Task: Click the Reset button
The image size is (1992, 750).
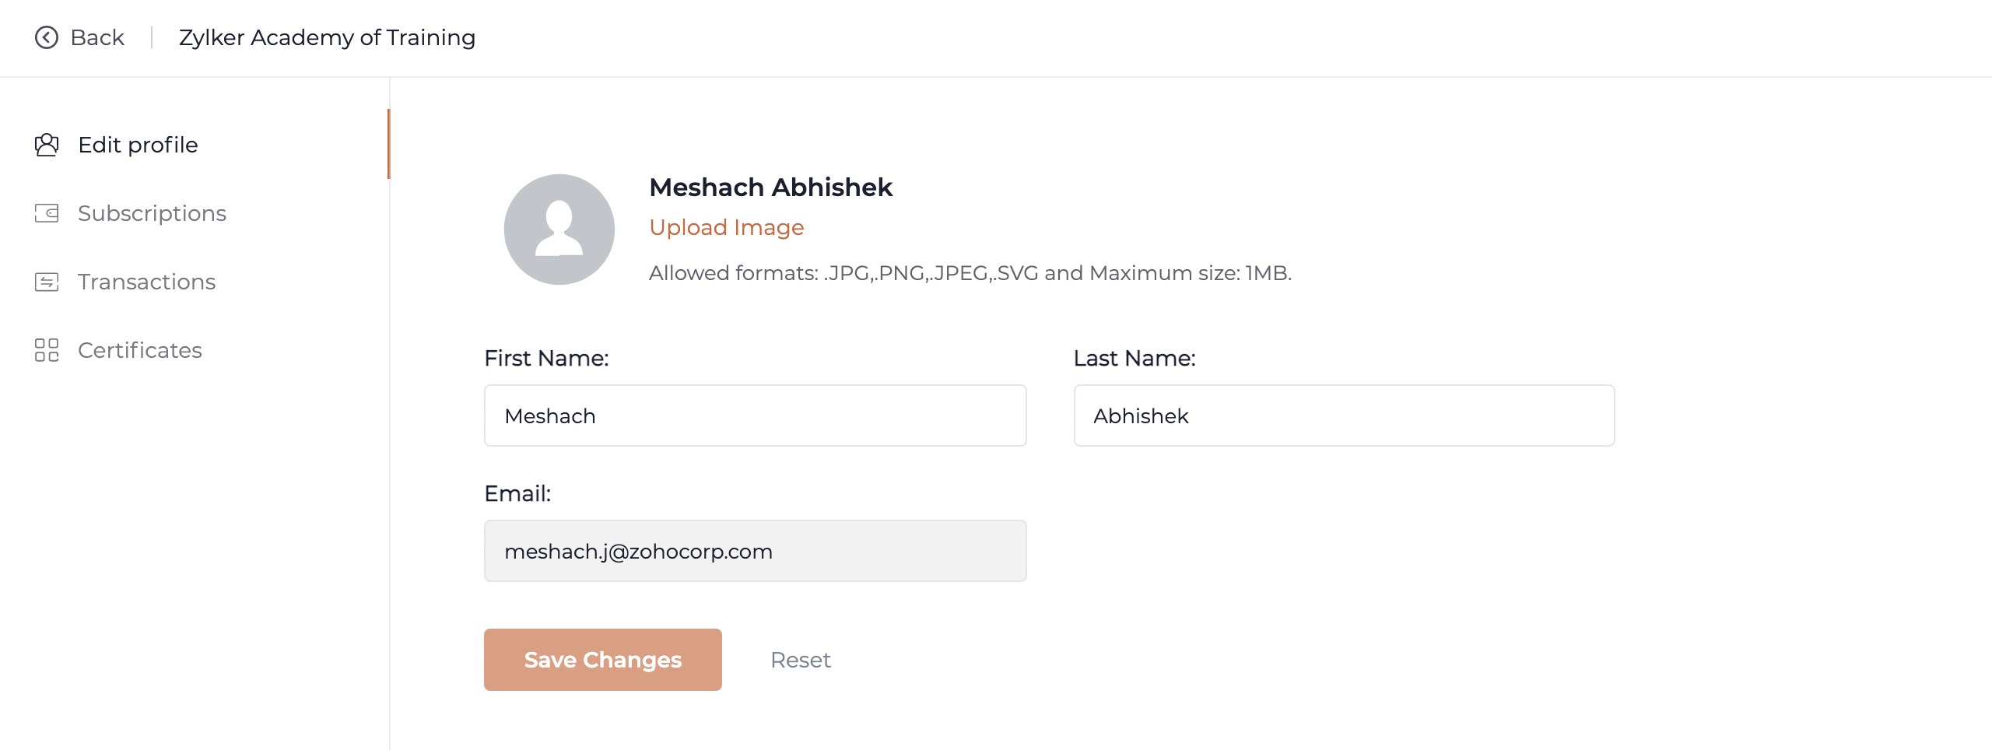Action: click(801, 660)
